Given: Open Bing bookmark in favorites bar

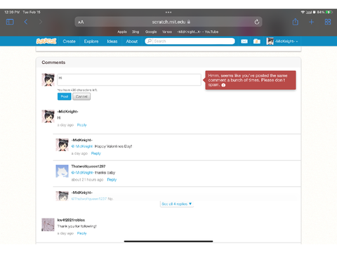Looking at the screenshot, I should pos(136,32).
